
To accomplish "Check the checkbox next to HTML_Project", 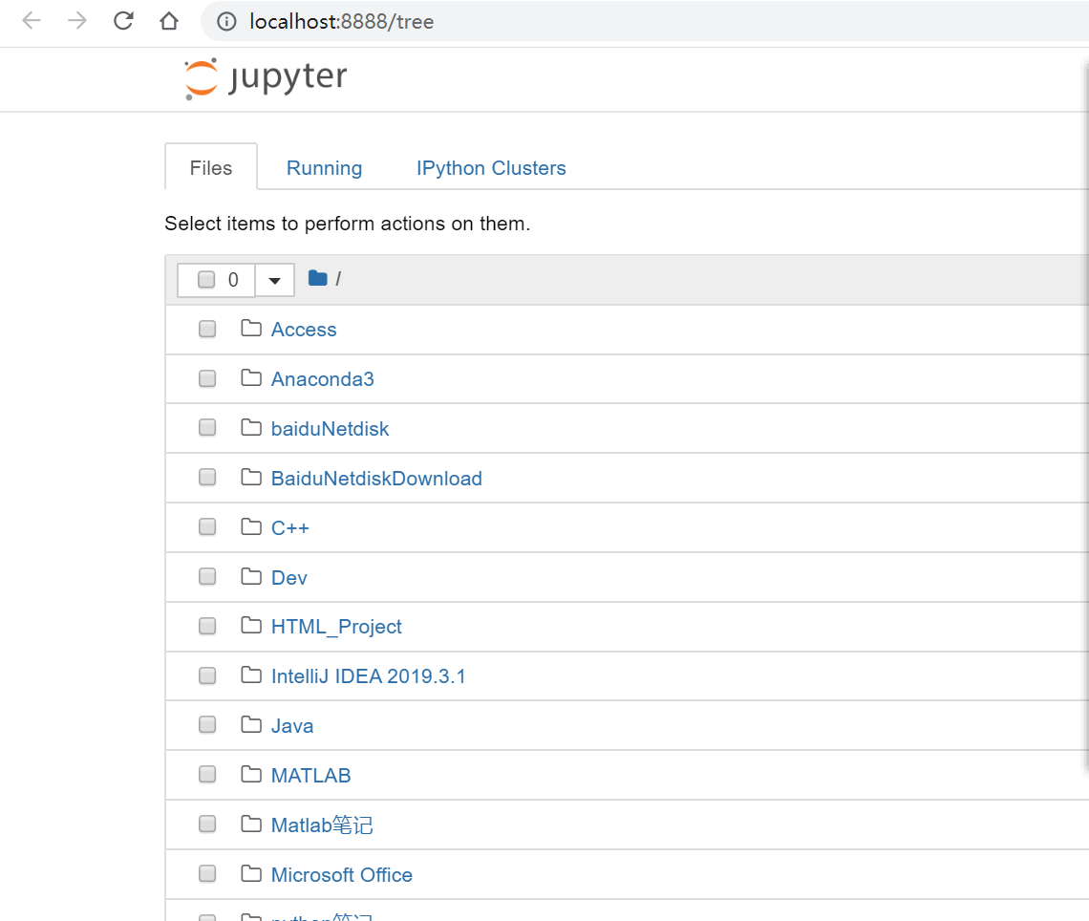I will click(x=207, y=625).
